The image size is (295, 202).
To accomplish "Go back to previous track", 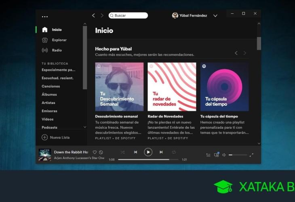I will click(x=135, y=152).
